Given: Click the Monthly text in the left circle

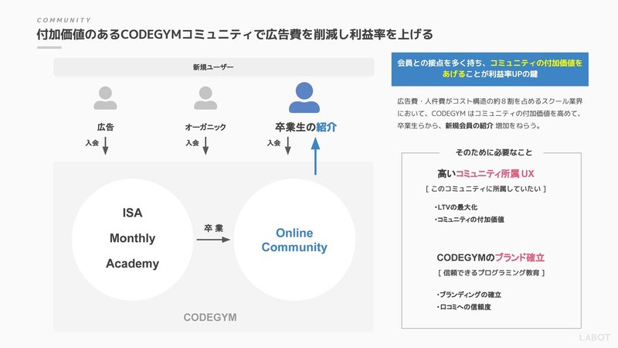Looking at the screenshot, I should coord(132,238).
